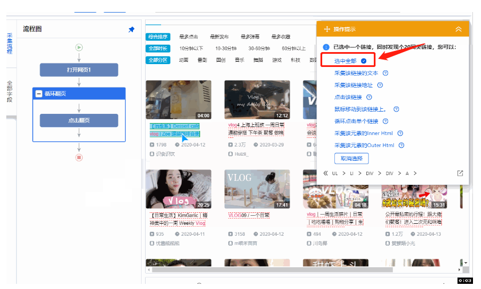Select 全部时长 duration filter
This screenshot has height=289, width=481.
pyautogui.click(x=158, y=49)
